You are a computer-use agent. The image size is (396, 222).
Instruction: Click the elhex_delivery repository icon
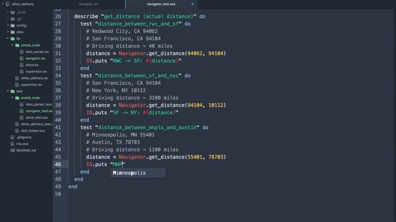[8, 4]
